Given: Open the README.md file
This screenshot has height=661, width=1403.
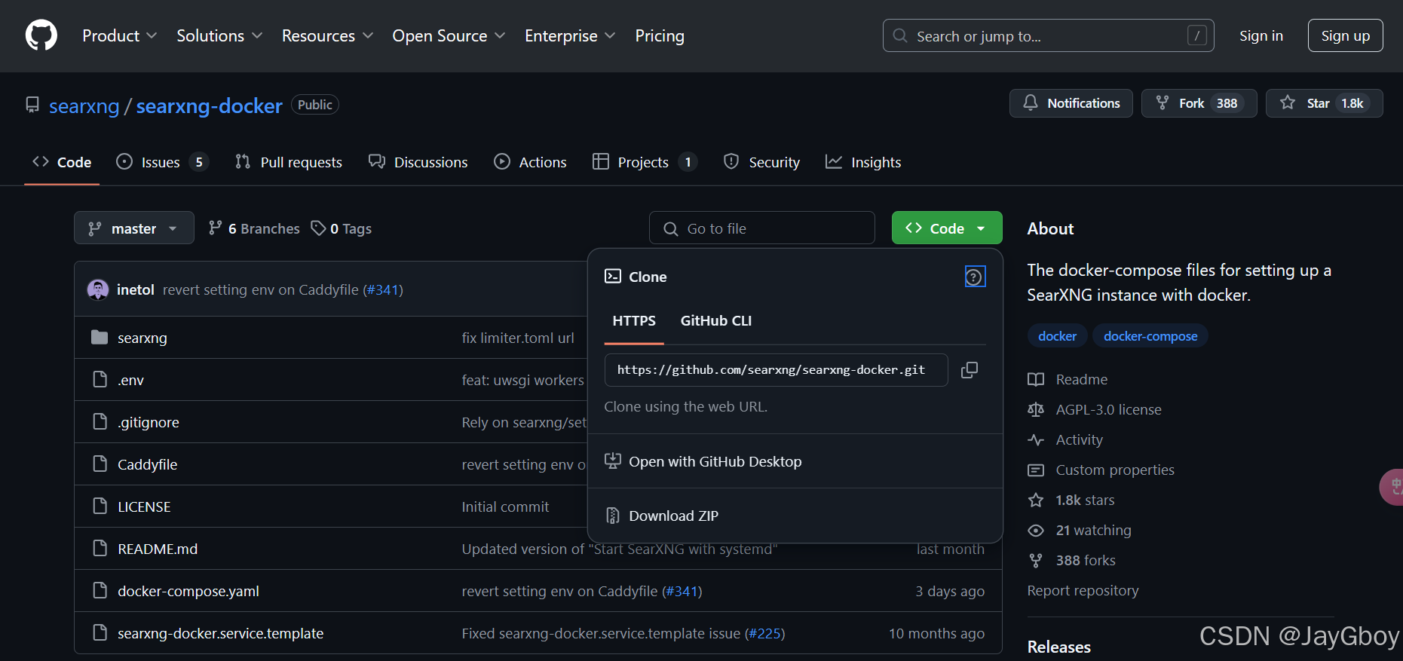Looking at the screenshot, I should (x=158, y=549).
